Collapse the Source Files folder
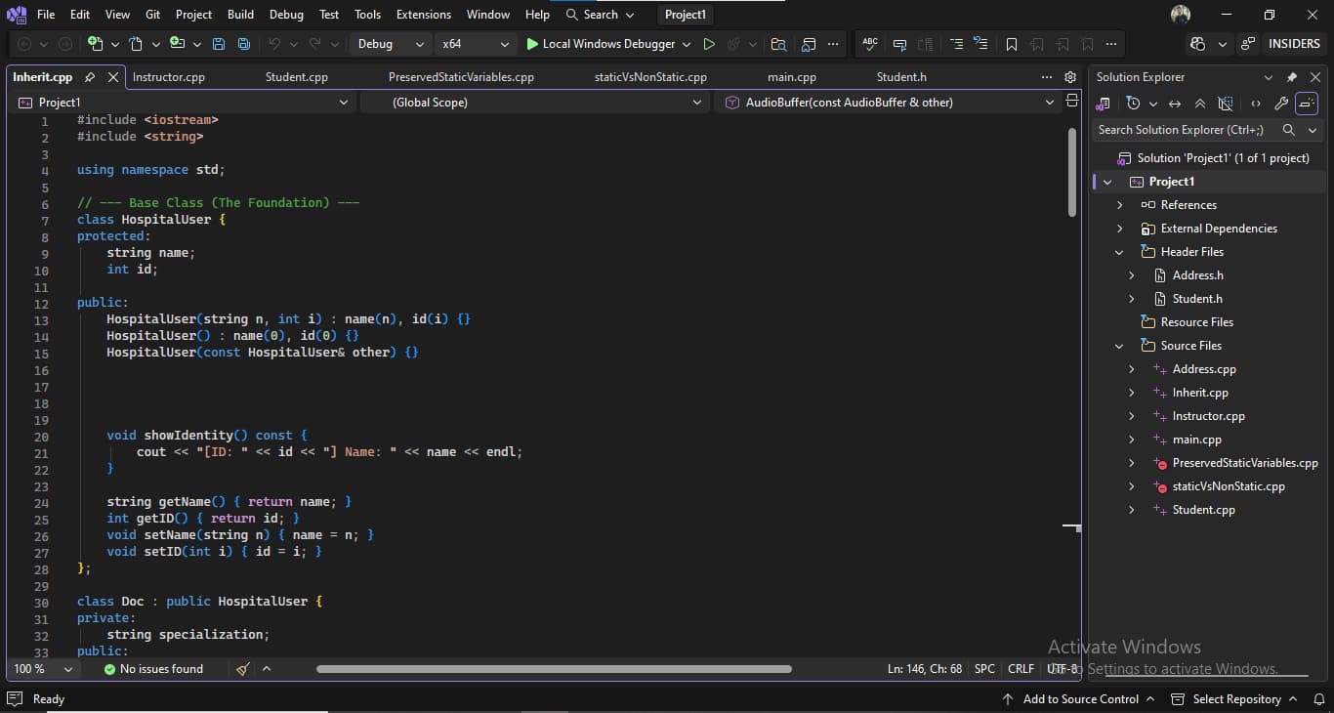 click(1119, 345)
